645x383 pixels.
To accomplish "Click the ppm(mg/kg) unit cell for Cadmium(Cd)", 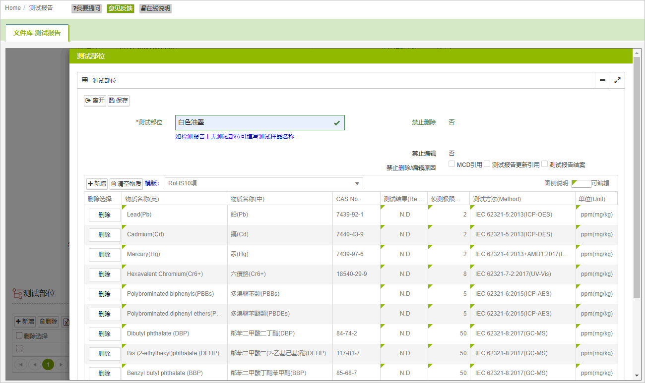I will coord(596,235).
